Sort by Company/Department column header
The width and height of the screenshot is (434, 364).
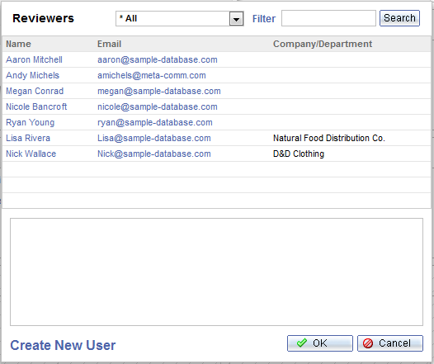click(323, 44)
